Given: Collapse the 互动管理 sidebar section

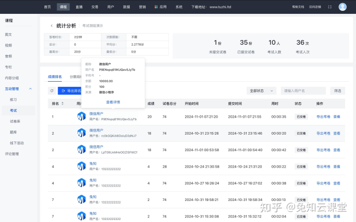Looking at the screenshot, I should click(x=30, y=89).
